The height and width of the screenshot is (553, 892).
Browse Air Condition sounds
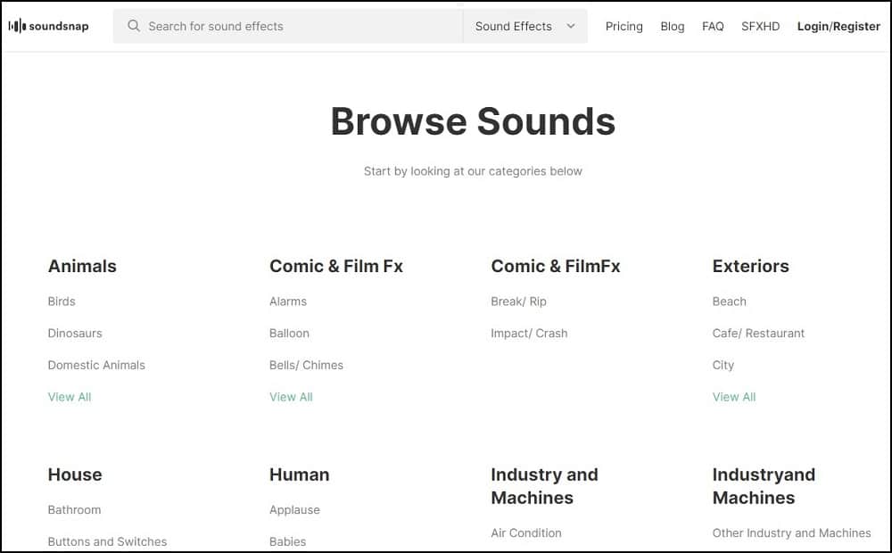(526, 532)
